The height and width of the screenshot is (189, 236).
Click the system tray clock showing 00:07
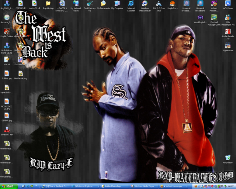pyautogui.click(x=231, y=186)
